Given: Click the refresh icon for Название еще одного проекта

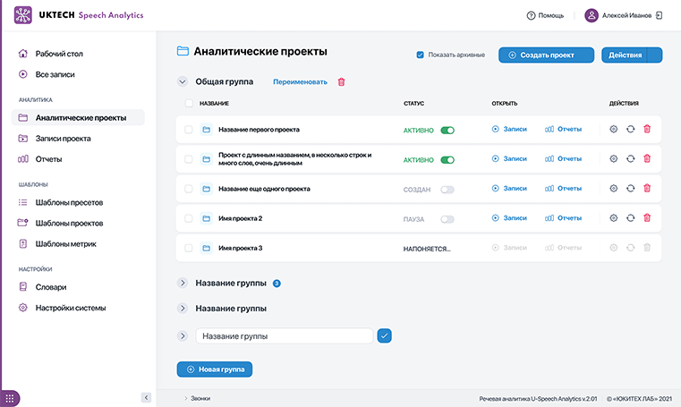Looking at the screenshot, I should click(631, 189).
